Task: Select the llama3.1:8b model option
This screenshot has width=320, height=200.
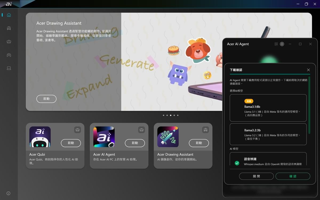Action: [x=268, y=108]
